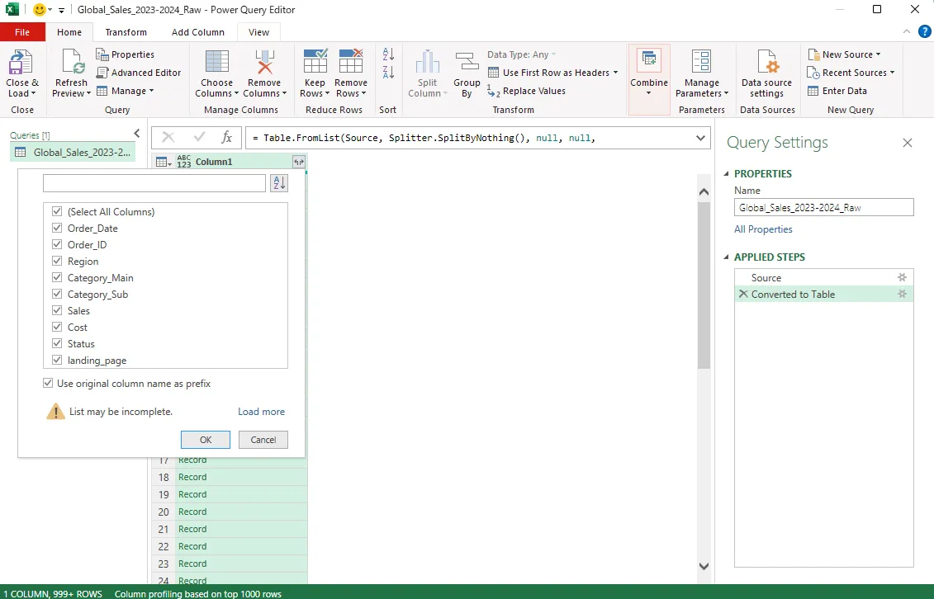Click the expand column icon on Column1
The image size is (934, 599).
pos(298,162)
